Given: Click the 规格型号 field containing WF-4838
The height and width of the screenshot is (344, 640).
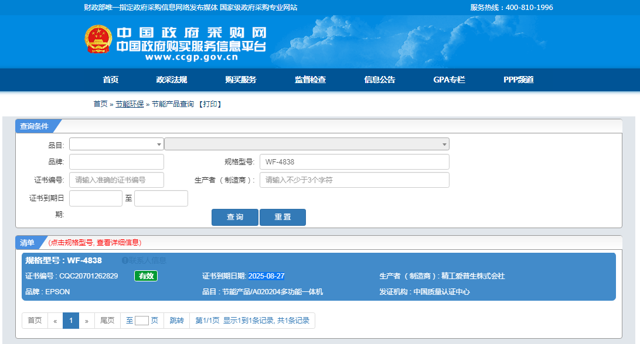Looking at the screenshot, I should [x=354, y=162].
